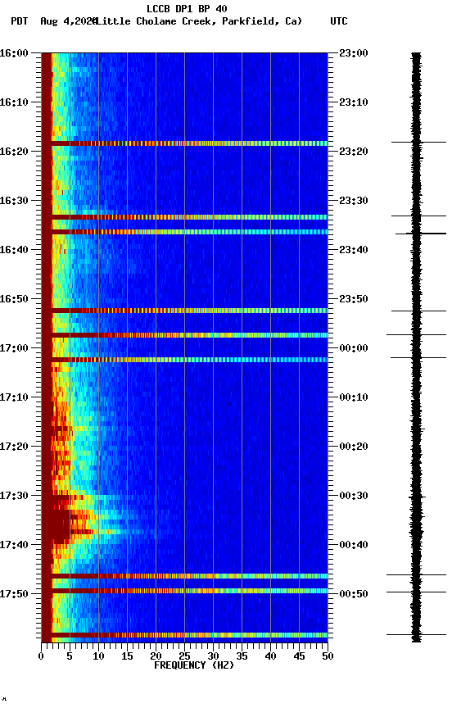Click the seismogram spike near 23:36 UTC

[421, 234]
